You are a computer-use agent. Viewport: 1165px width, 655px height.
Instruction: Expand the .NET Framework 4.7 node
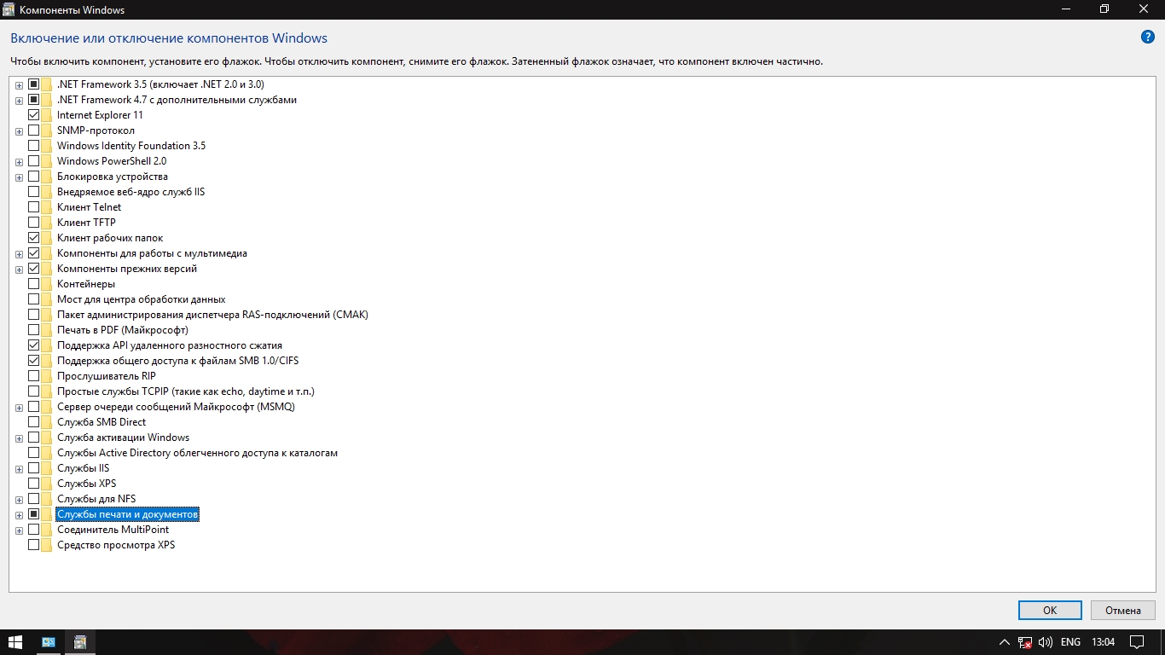click(19, 101)
